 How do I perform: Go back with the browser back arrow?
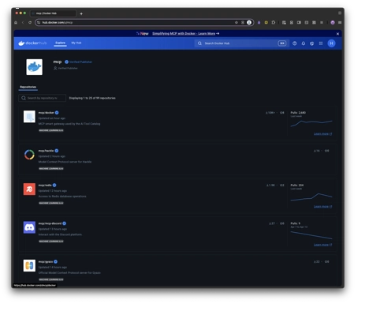(x=23, y=23)
